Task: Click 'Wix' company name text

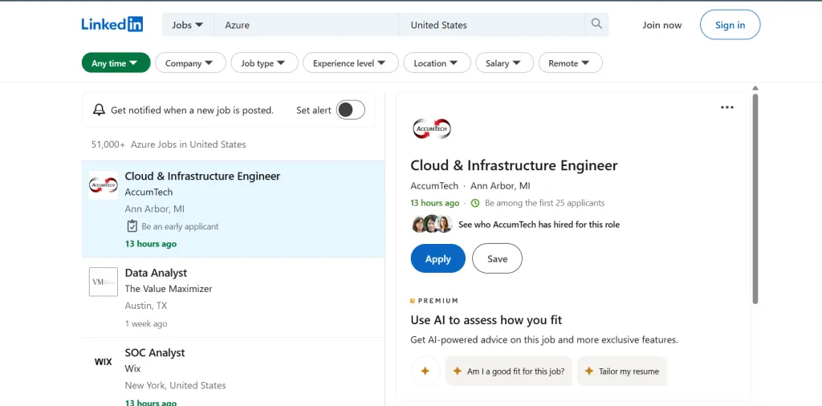Action: coord(132,368)
